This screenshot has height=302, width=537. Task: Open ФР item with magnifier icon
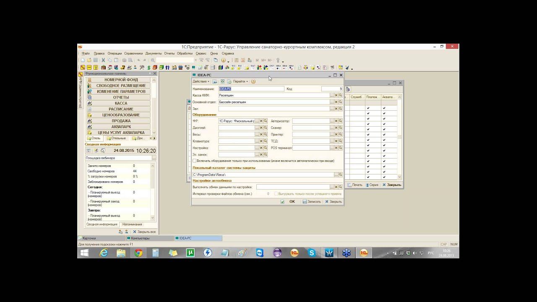265,121
